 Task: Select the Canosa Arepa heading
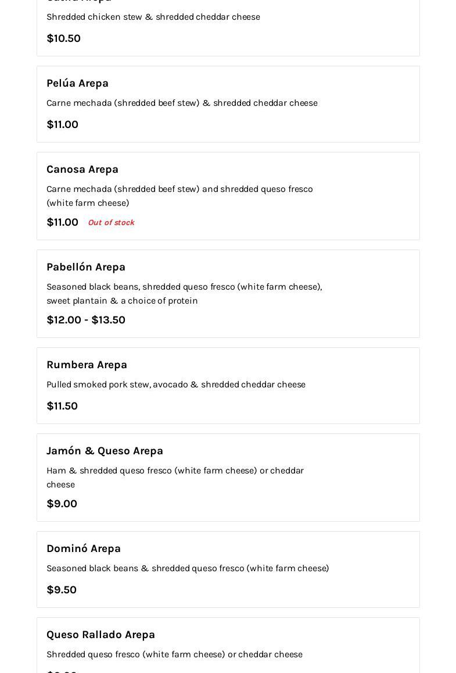click(82, 169)
